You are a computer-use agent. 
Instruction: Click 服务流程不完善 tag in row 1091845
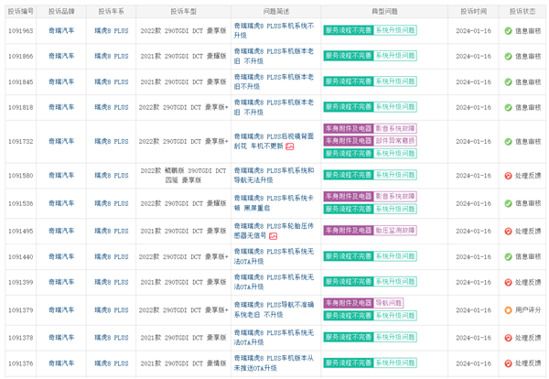(349, 81)
